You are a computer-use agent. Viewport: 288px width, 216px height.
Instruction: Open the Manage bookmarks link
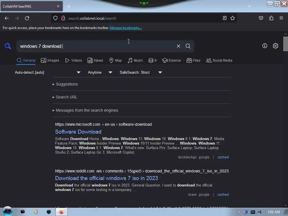coord(126,28)
